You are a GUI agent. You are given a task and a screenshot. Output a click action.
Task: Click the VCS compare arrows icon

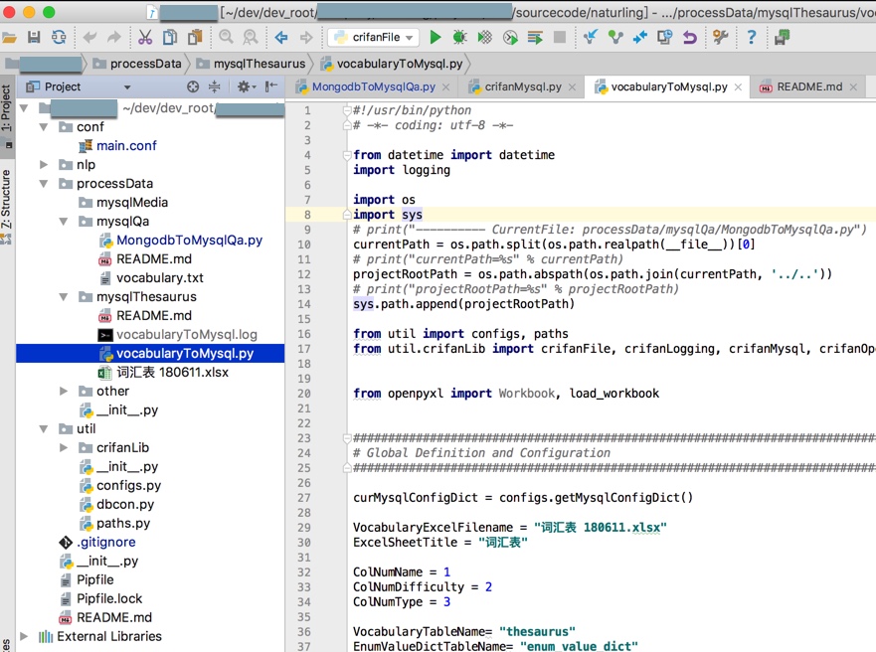click(639, 38)
